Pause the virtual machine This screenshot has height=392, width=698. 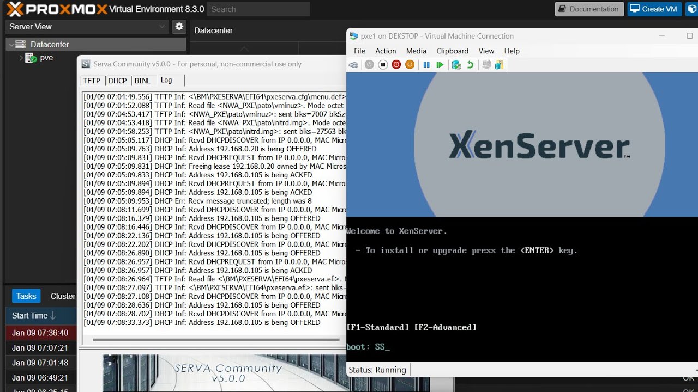coord(426,65)
